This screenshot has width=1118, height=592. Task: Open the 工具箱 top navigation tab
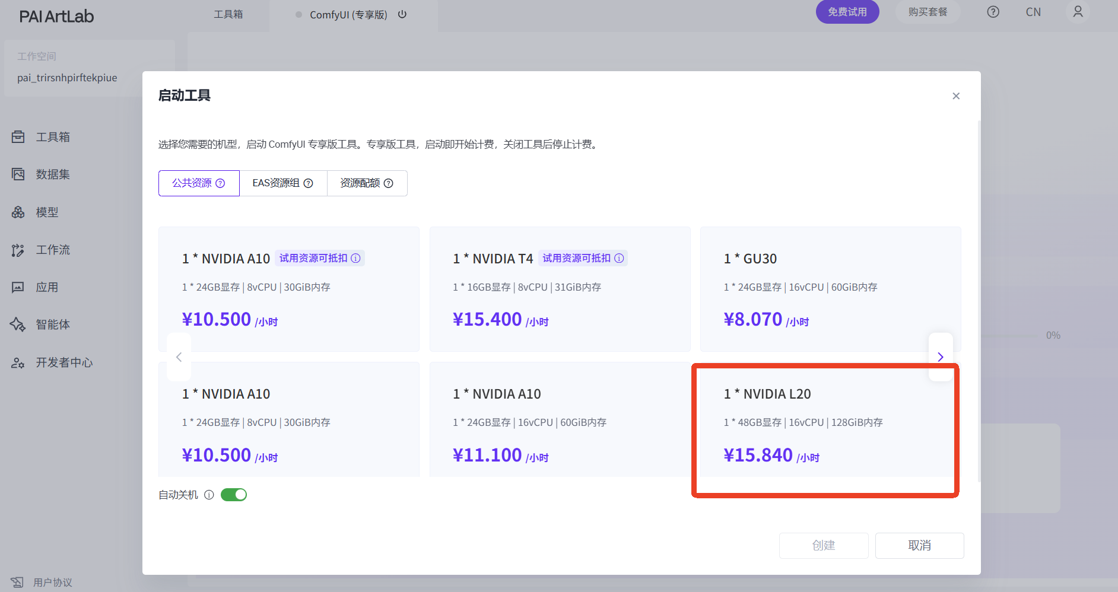(228, 14)
